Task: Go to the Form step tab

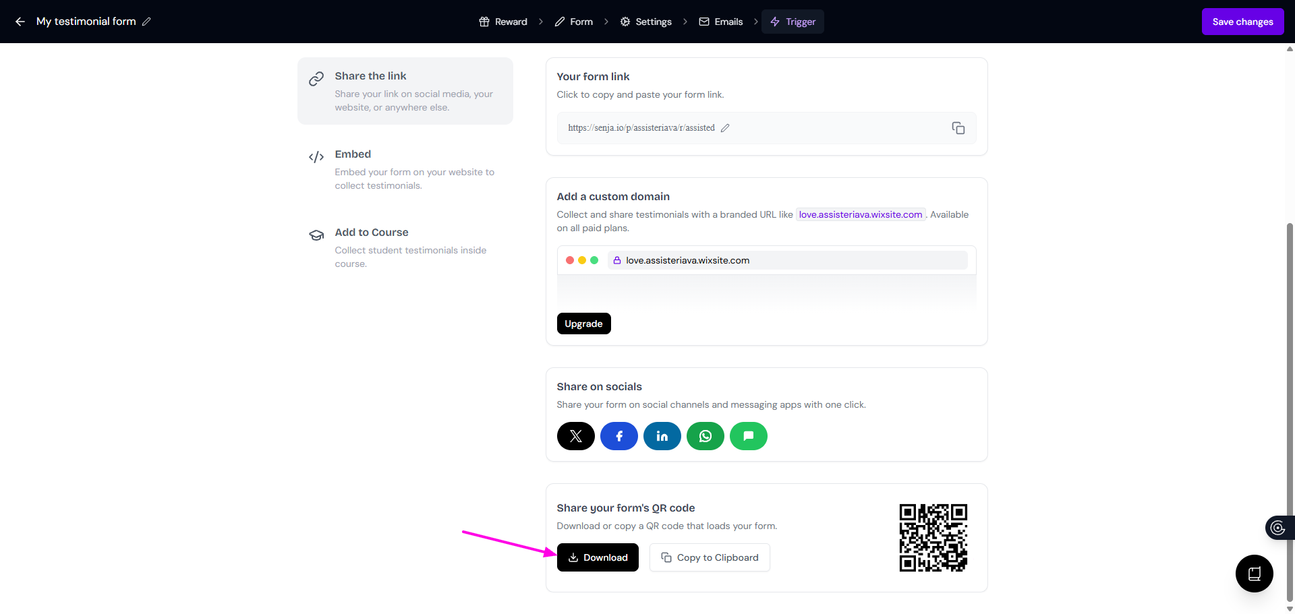Action: [x=574, y=22]
